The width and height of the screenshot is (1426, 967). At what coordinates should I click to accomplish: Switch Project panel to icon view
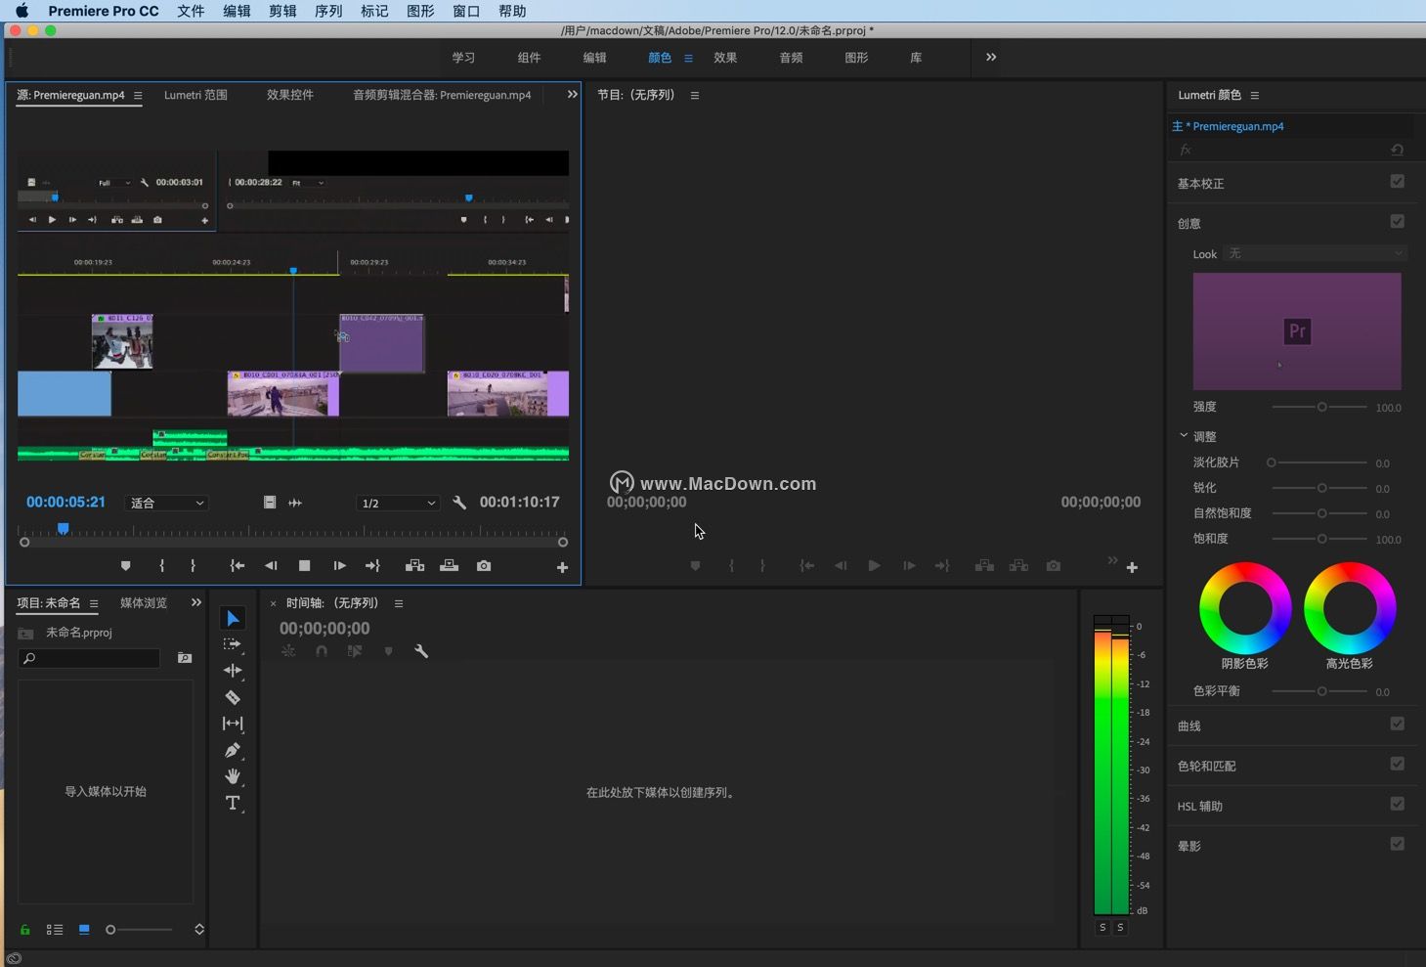pos(84,930)
